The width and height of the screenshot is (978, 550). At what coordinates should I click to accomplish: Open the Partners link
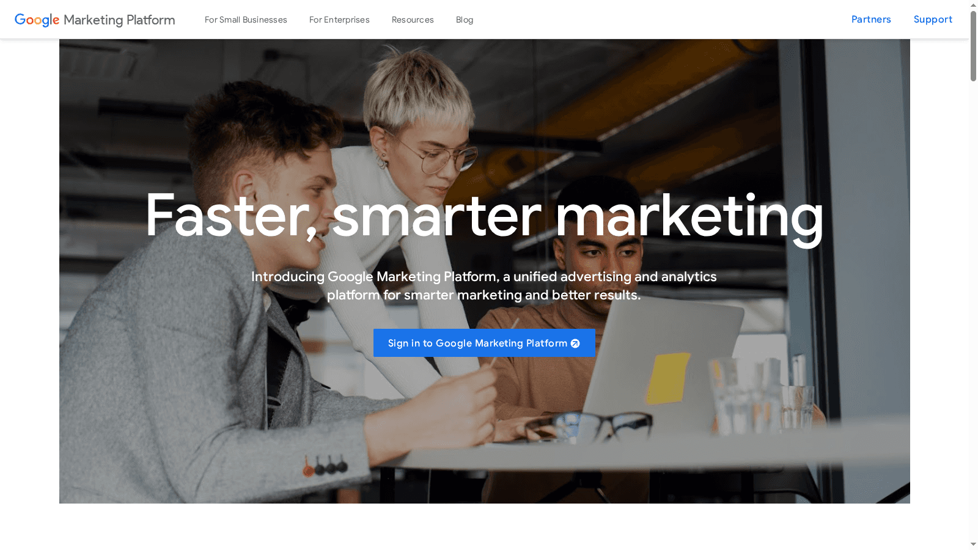871,20
